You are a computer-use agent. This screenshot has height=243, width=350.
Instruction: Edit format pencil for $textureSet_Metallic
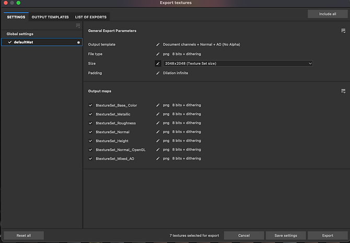click(x=158, y=114)
